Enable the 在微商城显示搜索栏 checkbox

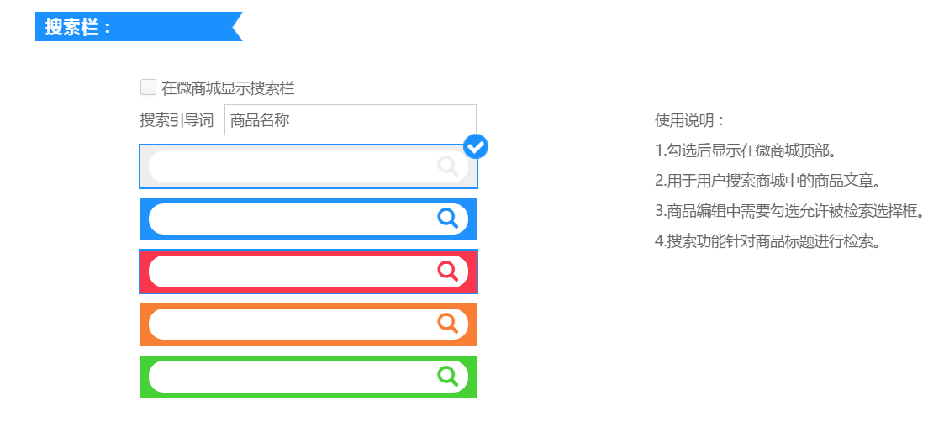pos(148,87)
